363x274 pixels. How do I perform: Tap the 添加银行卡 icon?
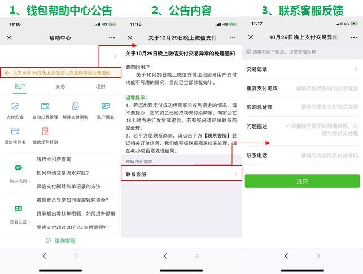pyautogui.click(x=15, y=132)
